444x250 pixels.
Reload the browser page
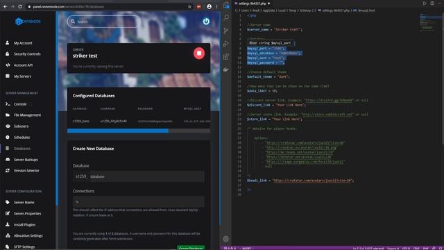point(20,6)
